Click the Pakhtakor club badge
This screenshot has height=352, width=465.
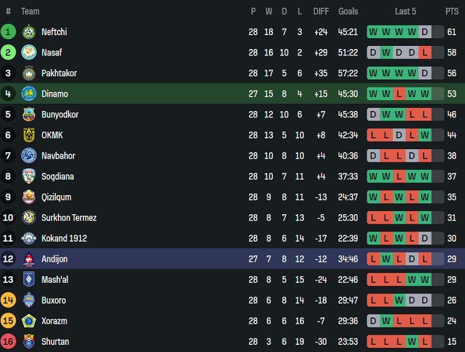(29, 73)
